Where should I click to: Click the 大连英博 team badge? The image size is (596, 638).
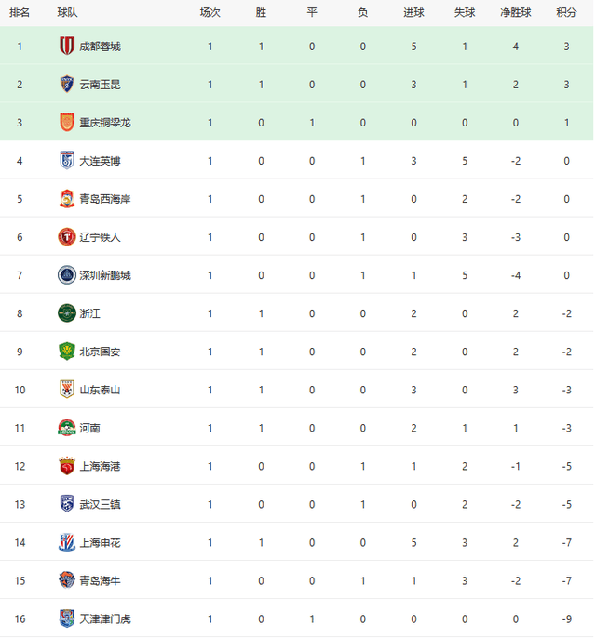67,160
